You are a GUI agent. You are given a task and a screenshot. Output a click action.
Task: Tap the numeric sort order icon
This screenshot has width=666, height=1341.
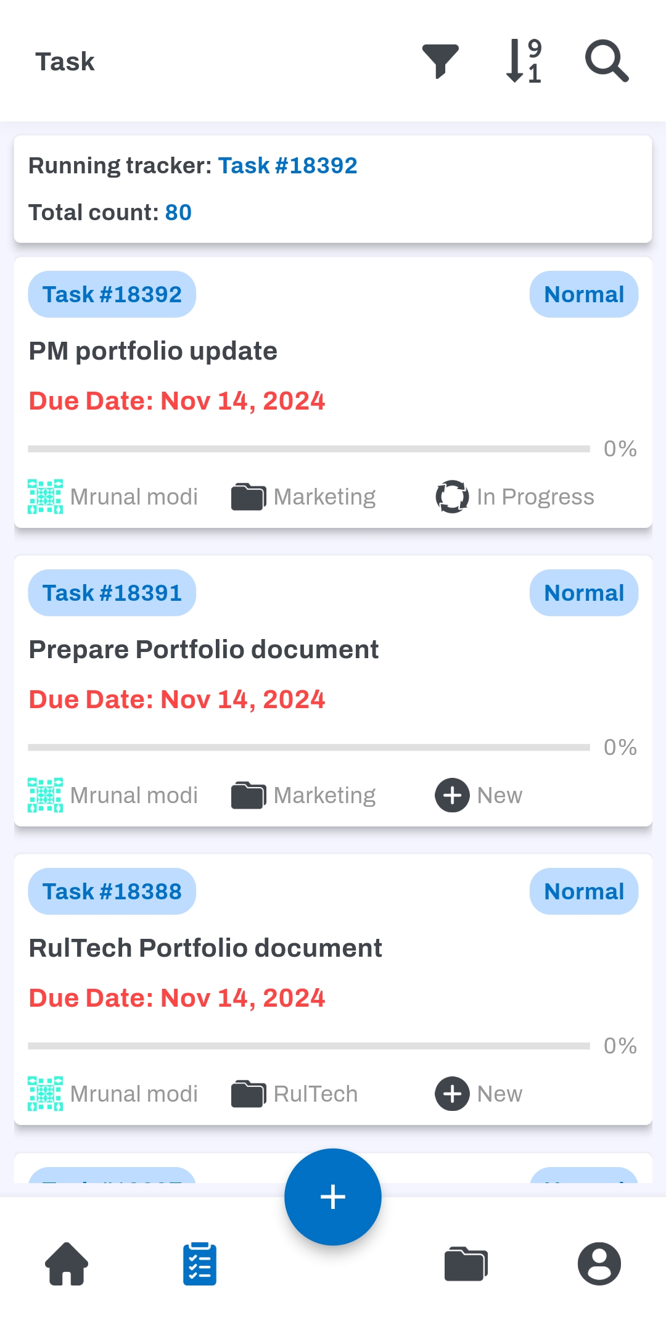pyautogui.click(x=524, y=61)
